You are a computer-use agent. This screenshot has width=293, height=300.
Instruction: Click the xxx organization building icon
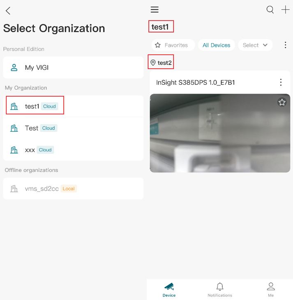[x=14, y=150]
